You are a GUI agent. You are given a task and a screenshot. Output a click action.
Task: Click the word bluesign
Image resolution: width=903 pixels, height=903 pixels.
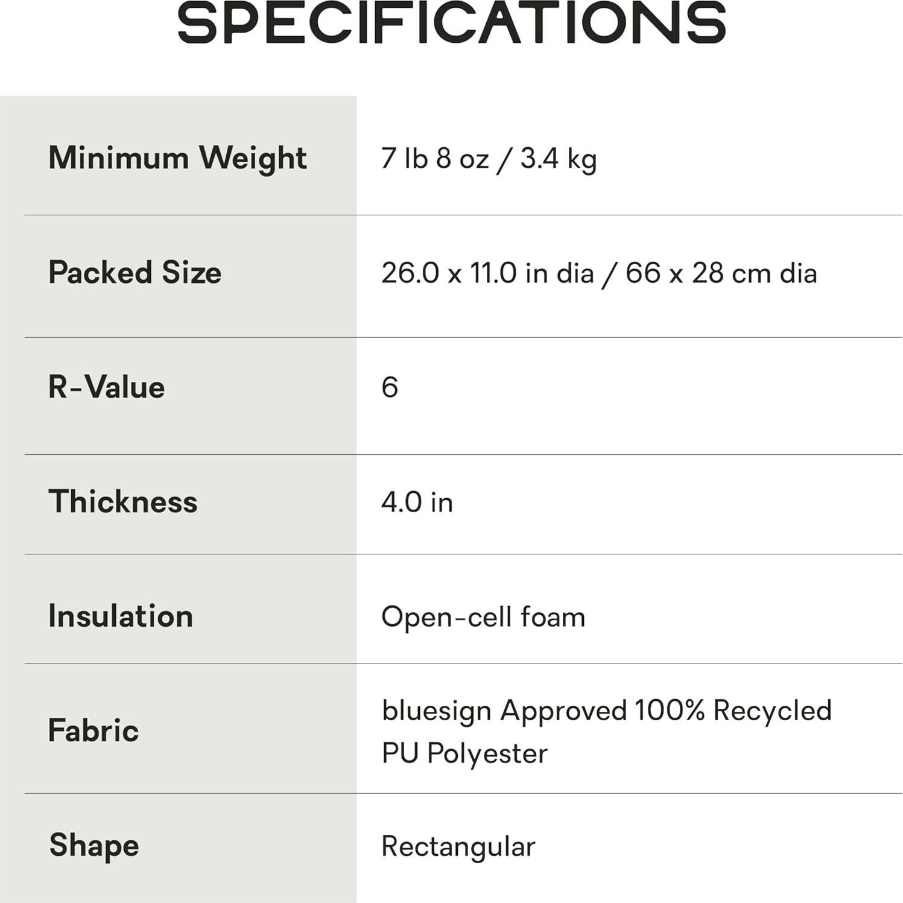click(436, 711)
